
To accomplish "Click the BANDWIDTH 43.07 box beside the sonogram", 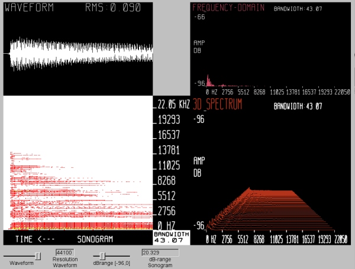I will click(172, 237).
